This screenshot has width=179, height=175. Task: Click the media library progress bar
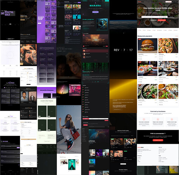click(x=95, y=119)
